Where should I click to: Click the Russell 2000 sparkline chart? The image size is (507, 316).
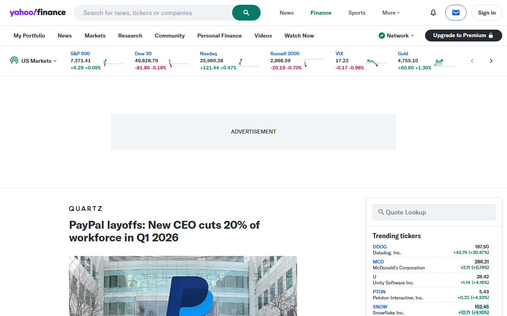(314, 62)
